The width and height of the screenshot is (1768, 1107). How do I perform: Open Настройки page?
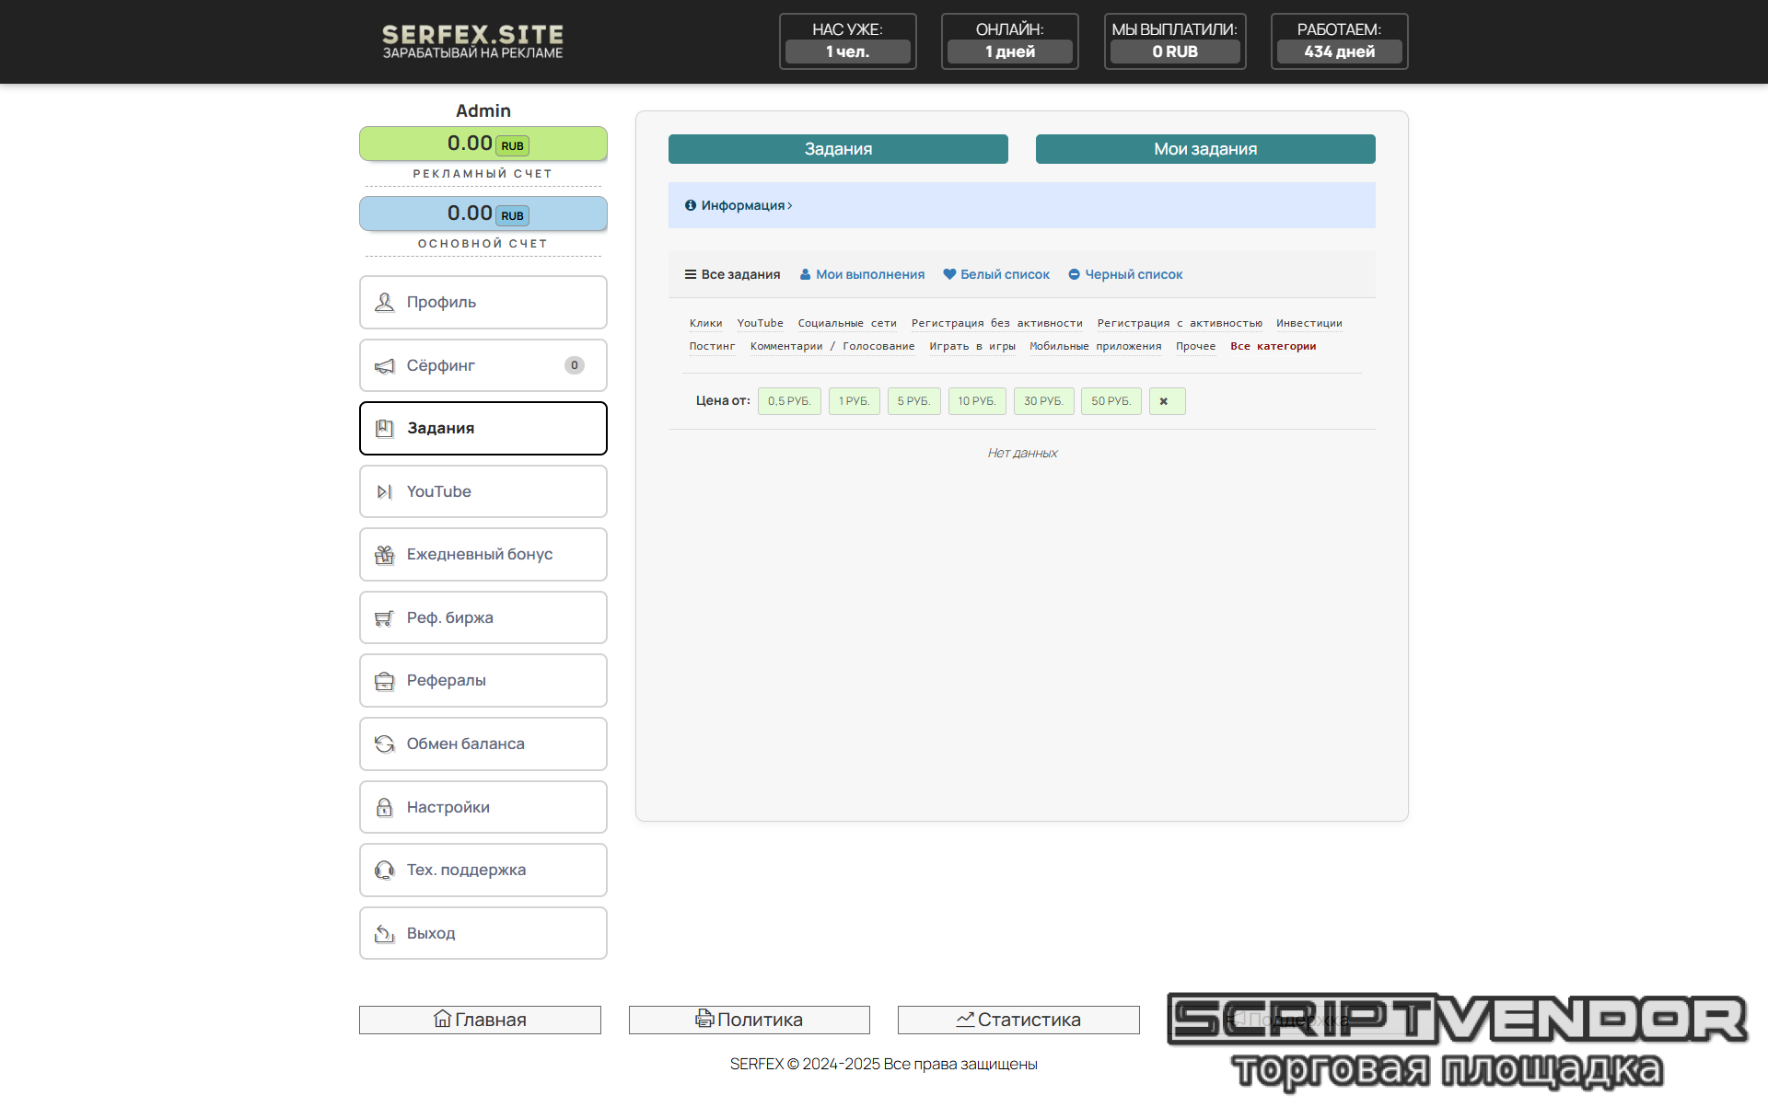[x=483, y=807]
